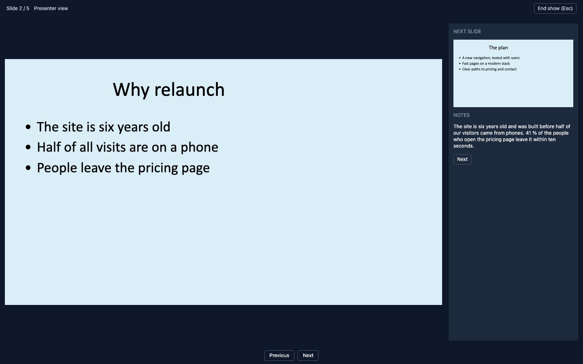Click the bullet 'The site is six years old'

[104, 127]
